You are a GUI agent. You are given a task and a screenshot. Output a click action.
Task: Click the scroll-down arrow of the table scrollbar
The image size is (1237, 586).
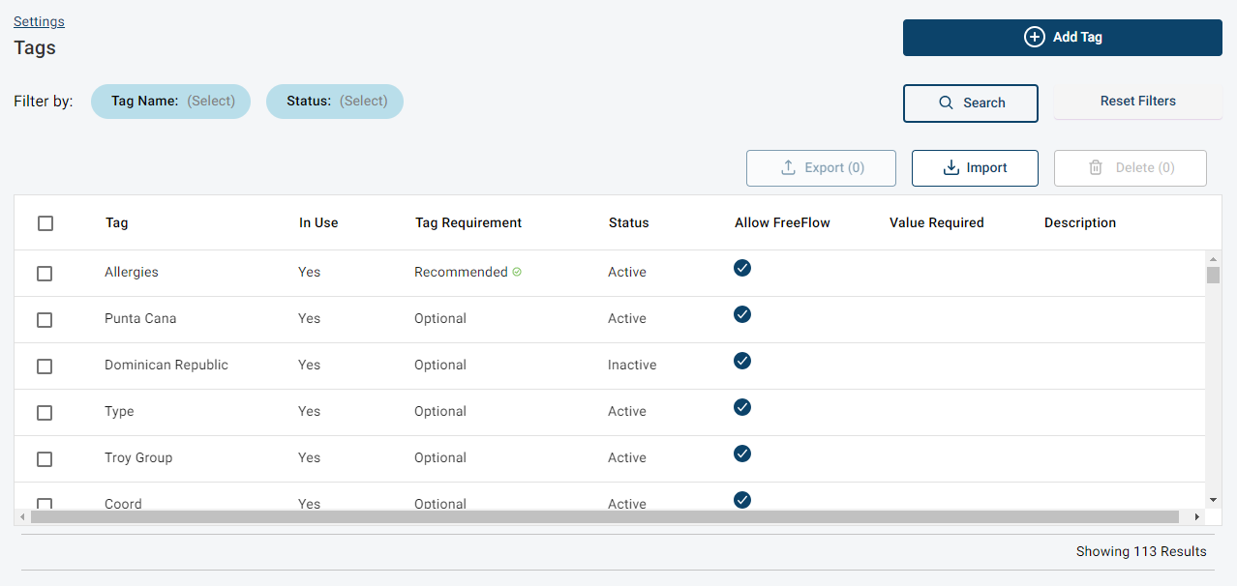(1214, 500)
